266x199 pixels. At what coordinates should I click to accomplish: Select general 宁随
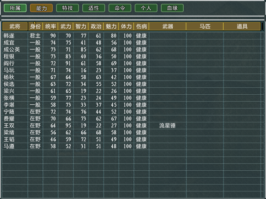point(9,112)
